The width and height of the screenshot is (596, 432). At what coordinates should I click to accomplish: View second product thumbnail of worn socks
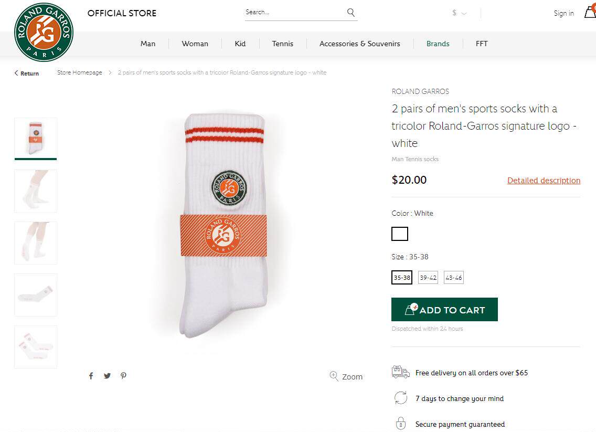36,191
